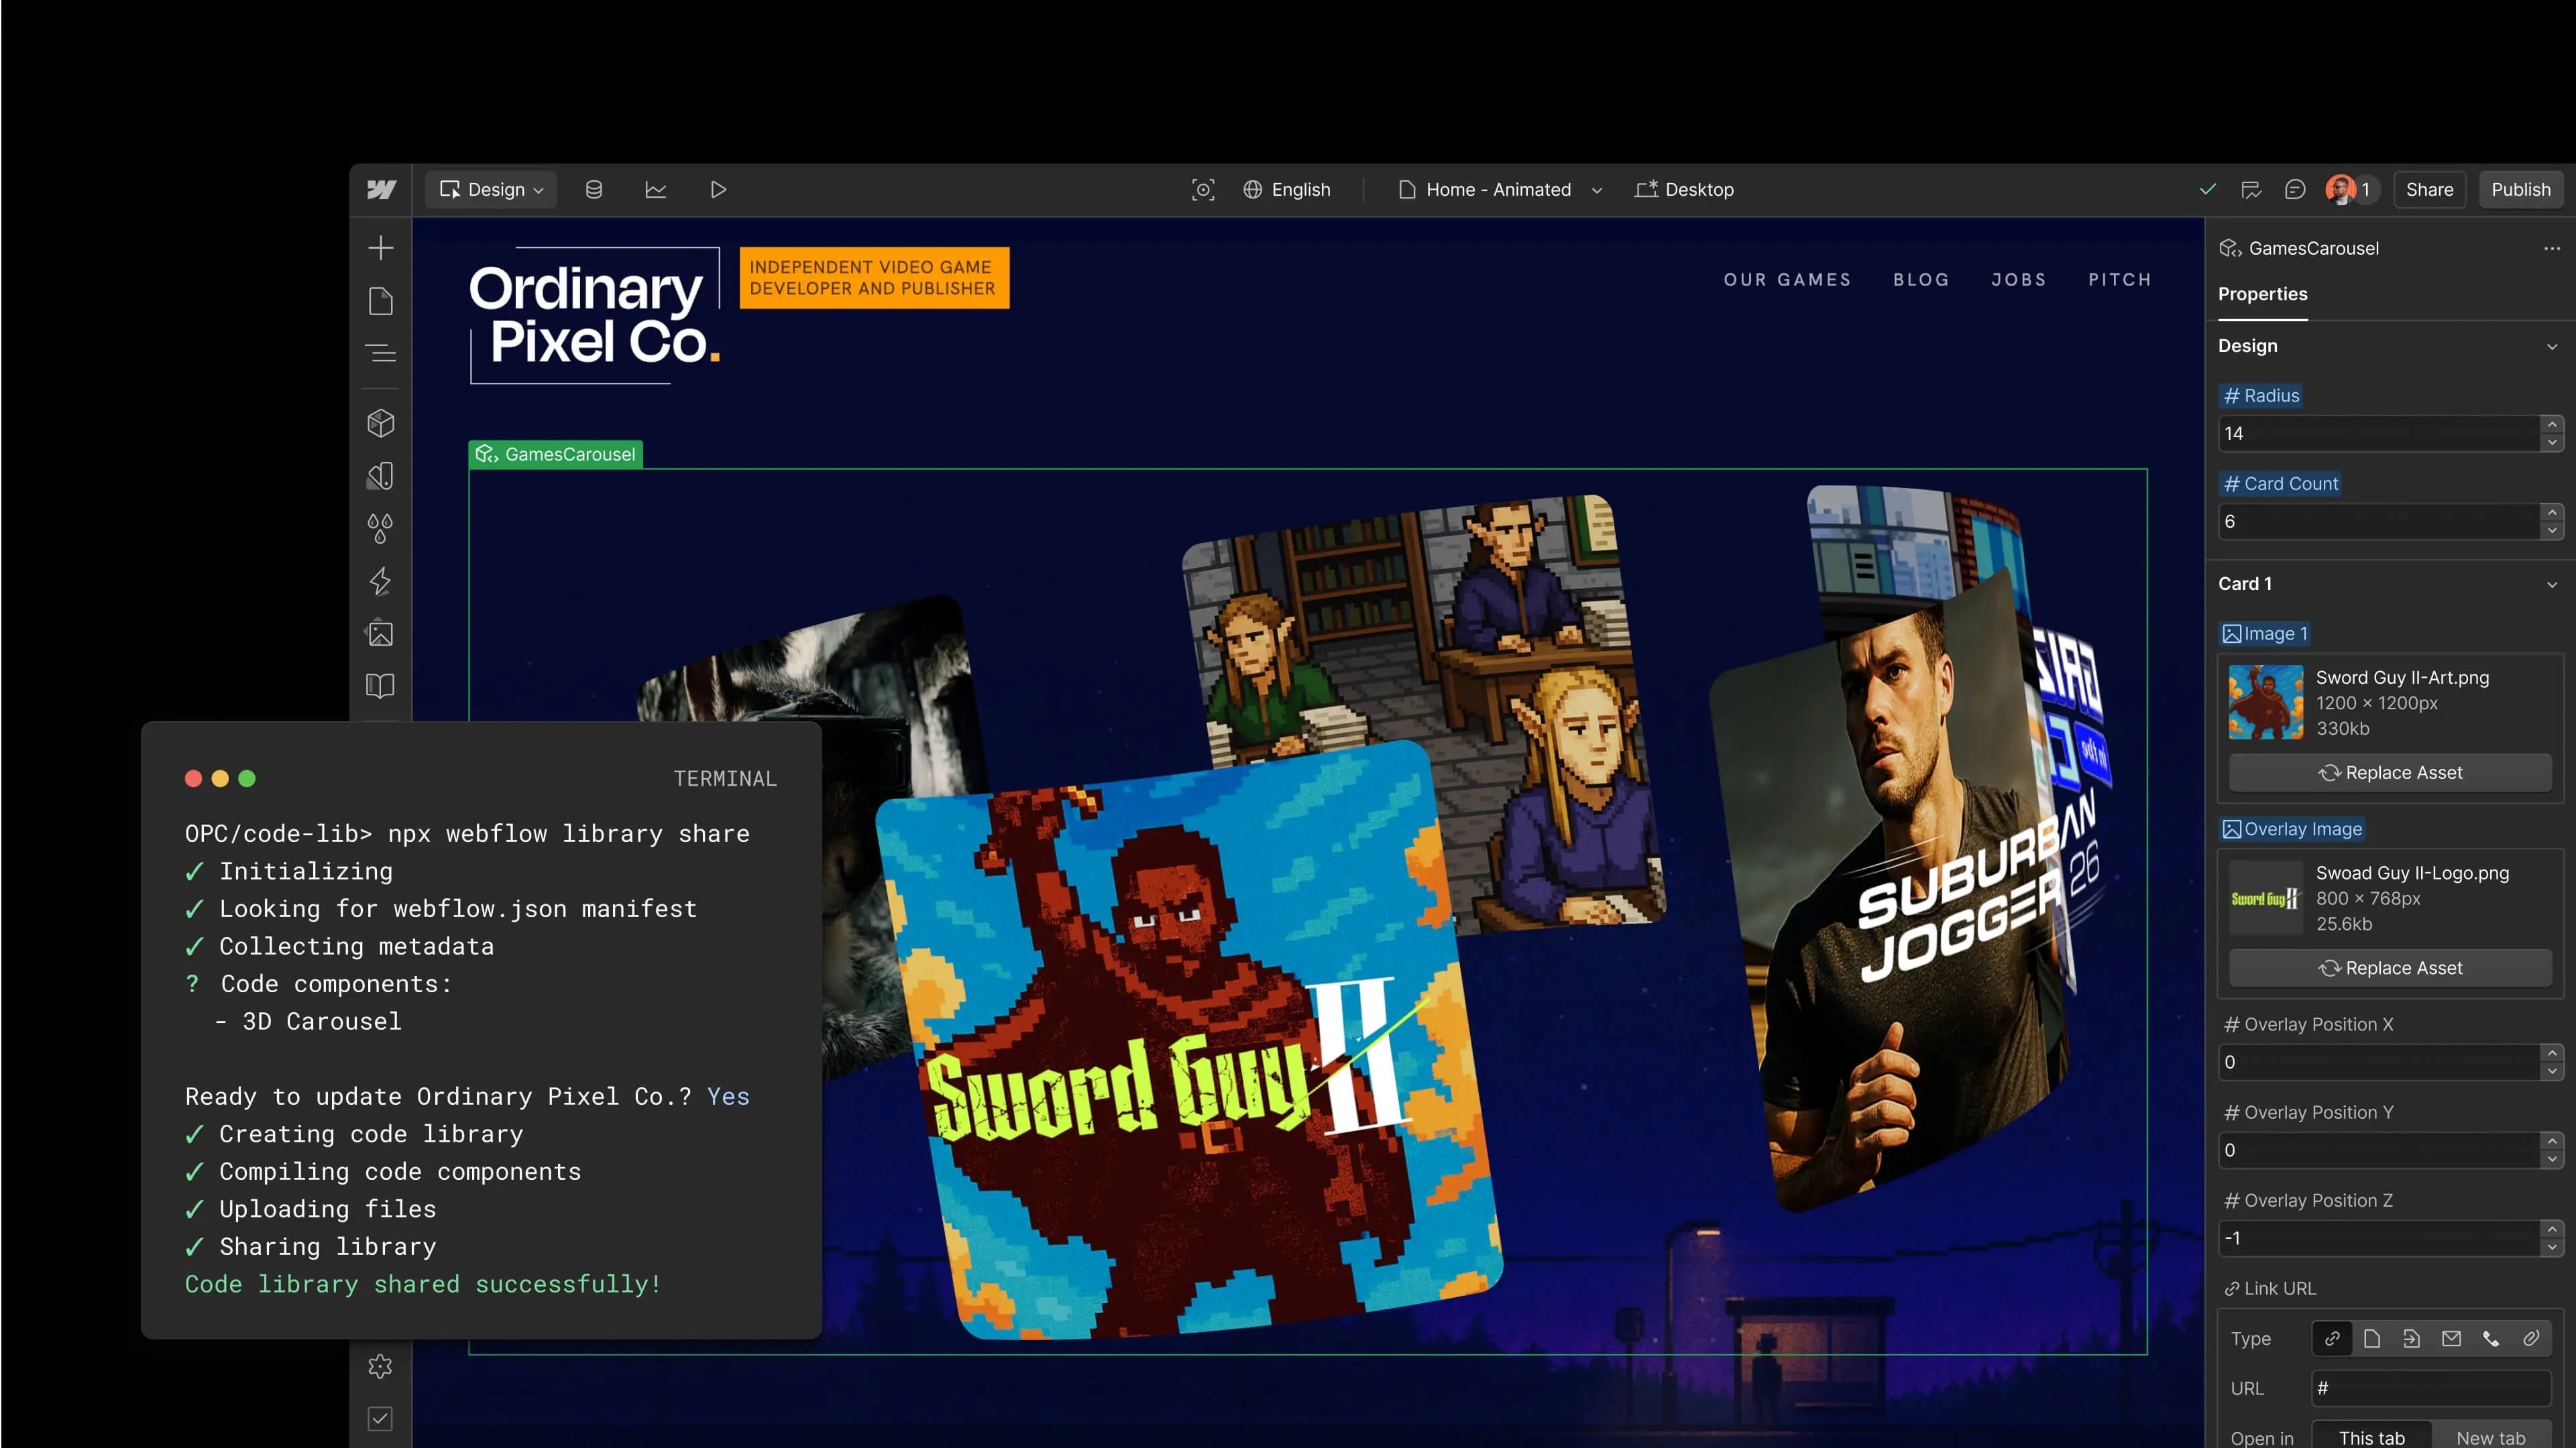Screen dimensions: 2576x1448
Task: Switch to the Properties tab
Action: (2262, 294)
